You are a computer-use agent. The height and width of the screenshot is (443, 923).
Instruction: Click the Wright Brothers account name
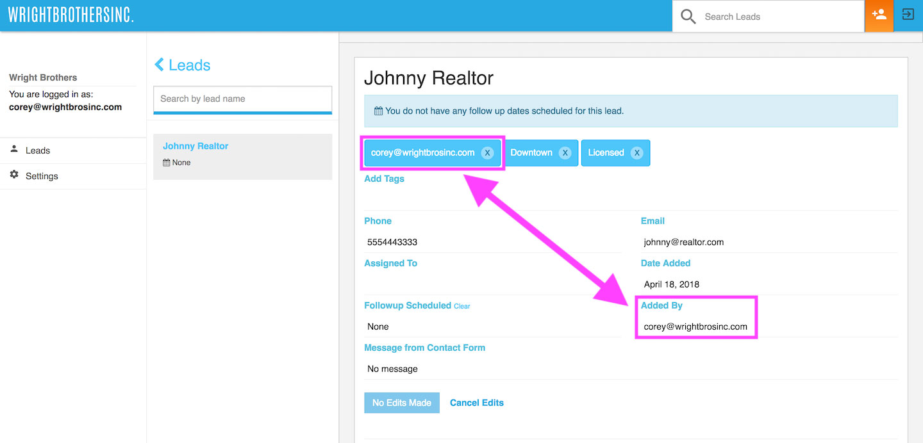[x=43, y=77]
